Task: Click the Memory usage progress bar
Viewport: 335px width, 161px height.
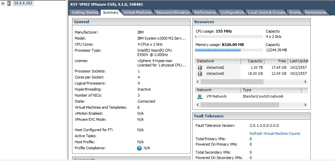Action: tap(229, 50)
